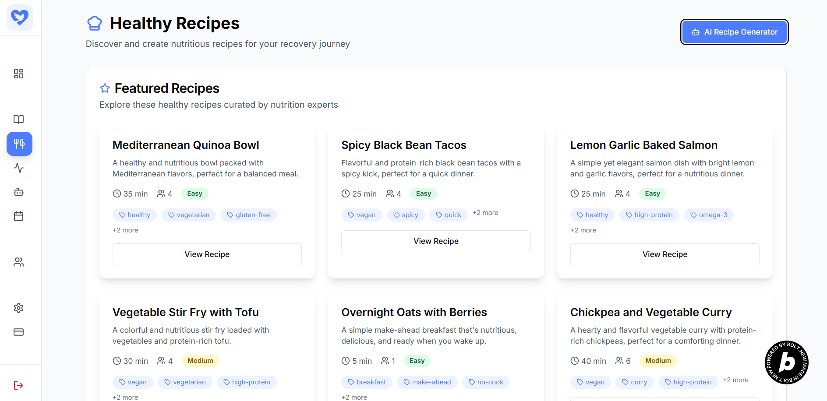827x401 pixels.
Task: View the Spicy Black Bean Tacos recipe
Action: (436, 241)
